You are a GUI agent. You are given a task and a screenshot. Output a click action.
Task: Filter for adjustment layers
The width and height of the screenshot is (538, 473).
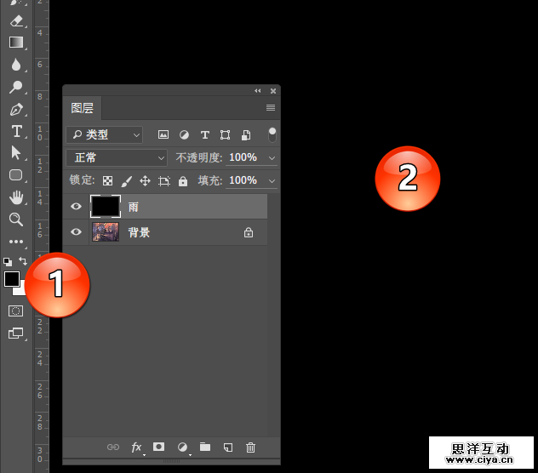[184, 134]
